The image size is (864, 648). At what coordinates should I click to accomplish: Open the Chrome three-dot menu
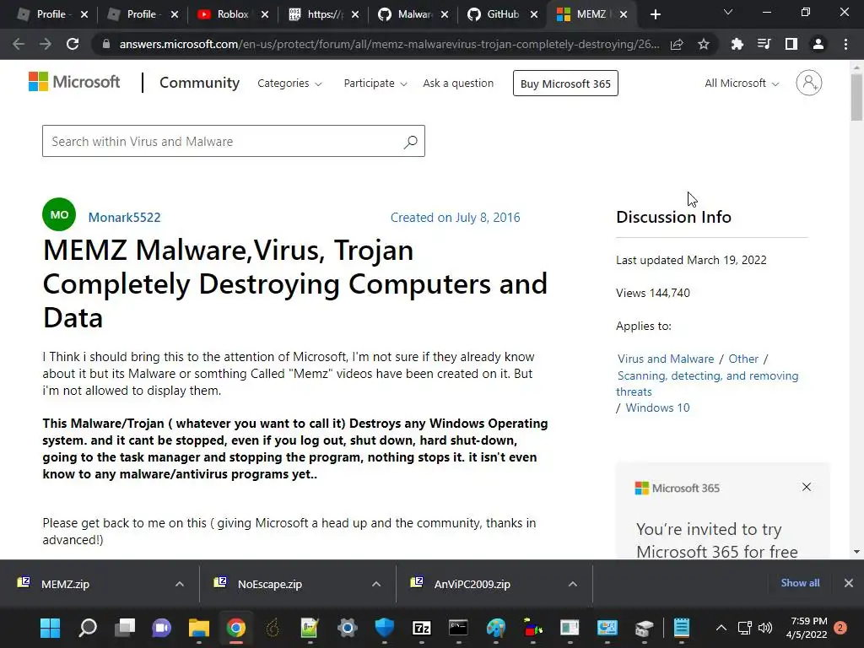click(845, 44)
